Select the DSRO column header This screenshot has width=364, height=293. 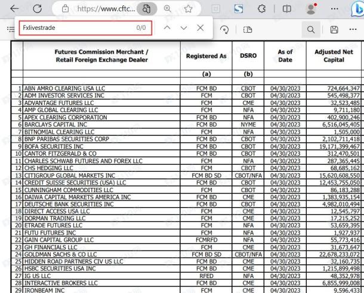point(248,55)
